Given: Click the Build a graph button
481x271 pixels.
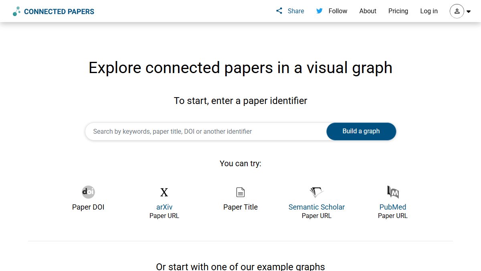Looking at the screenshot, I should 361,131.
